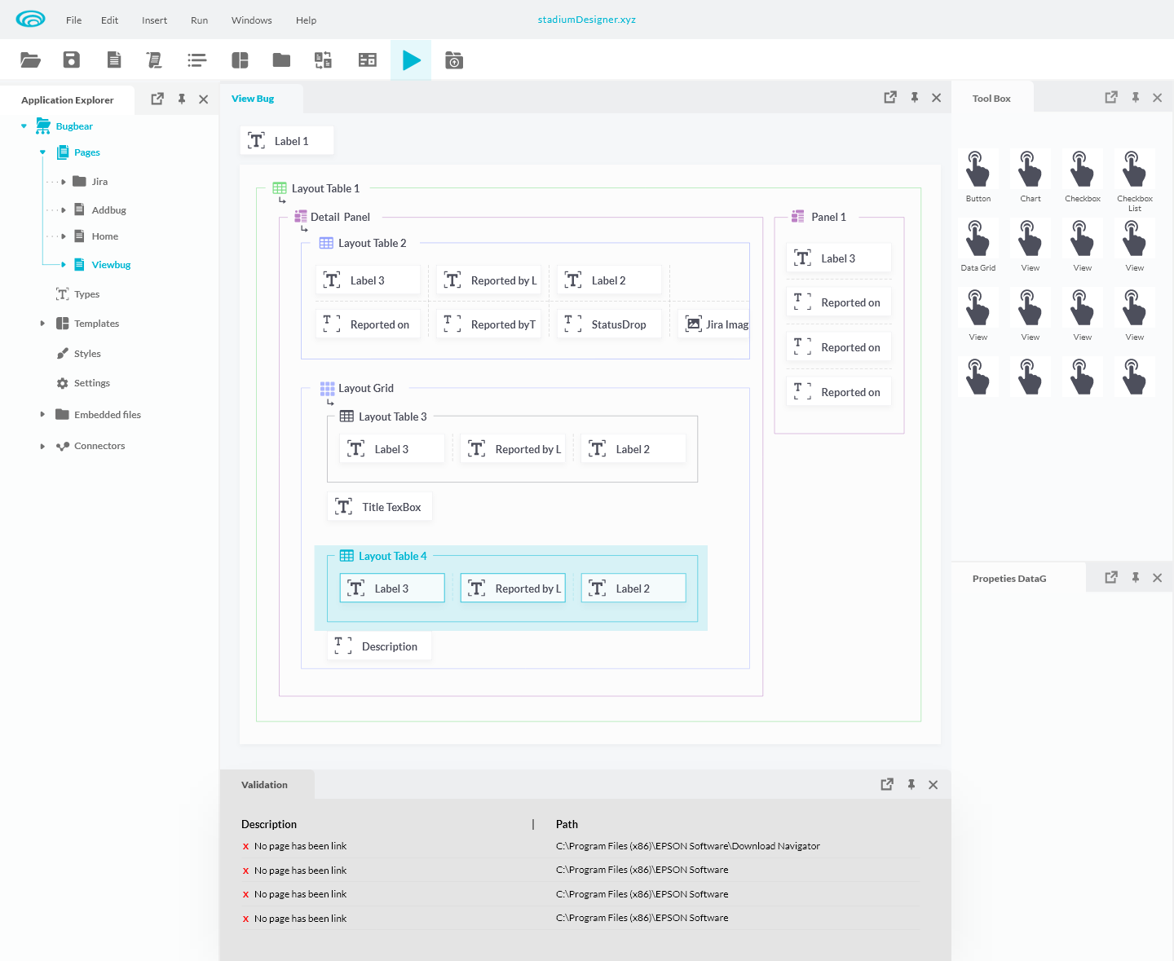
Task: Click the Run play button in the toolbar
Action: coord(411,60)
